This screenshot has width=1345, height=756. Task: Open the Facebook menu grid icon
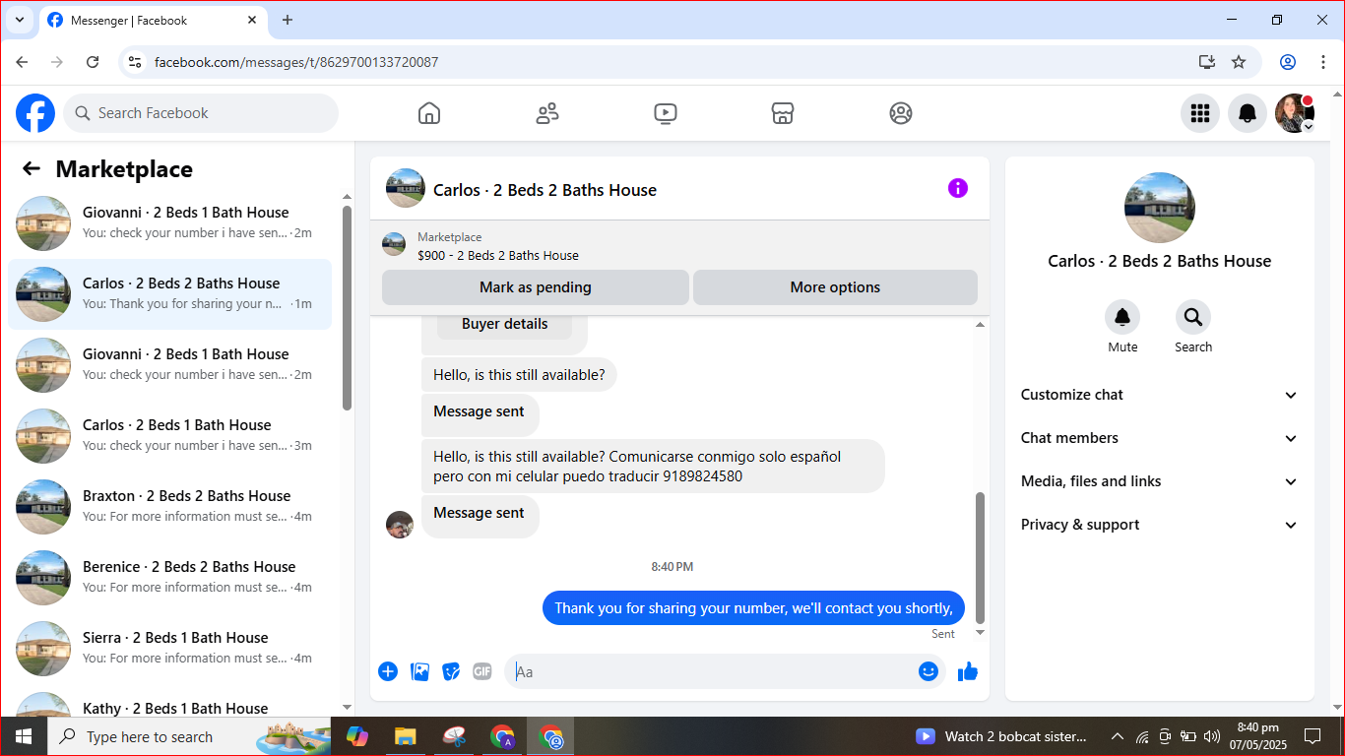pyautogui.click(x=1200, y=113)
